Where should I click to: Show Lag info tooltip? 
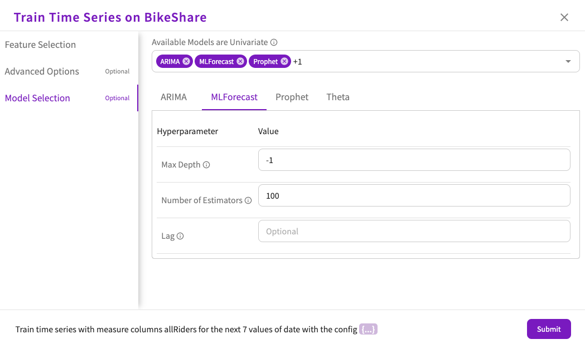(180, 236)
